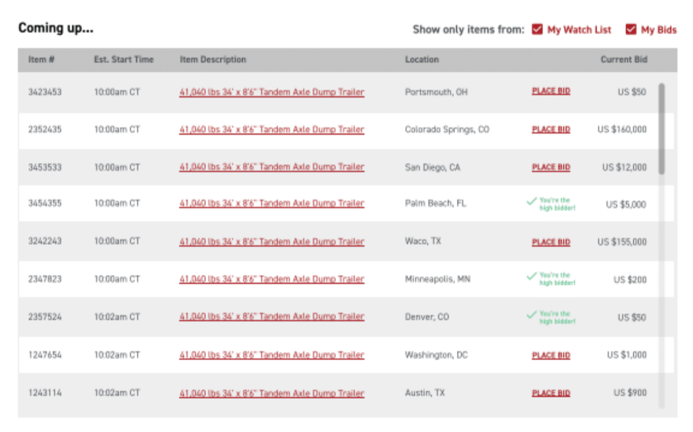Toggle the My Bids checkbox

(631, 30)
